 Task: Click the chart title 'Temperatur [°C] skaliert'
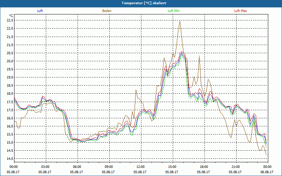click(x=144, y=3)
